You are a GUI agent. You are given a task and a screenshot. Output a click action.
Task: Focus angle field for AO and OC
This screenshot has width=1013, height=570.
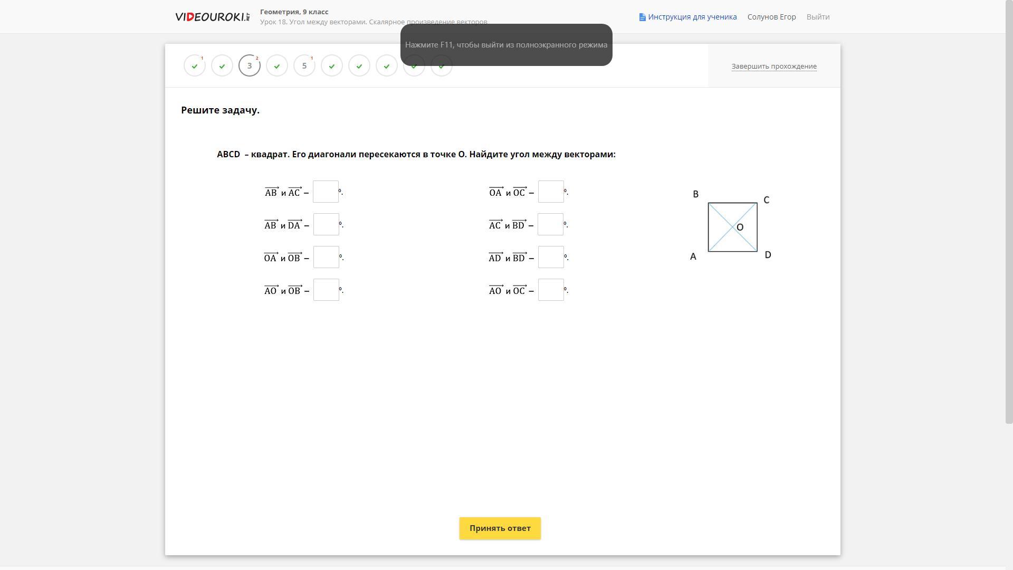(551, 290)
